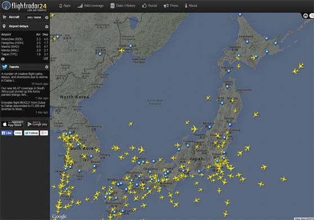The height and width of the screenshot is (220, 314).
Task: Click the Shenzhen (SZX) delay row
Action: pyautogui.click(x=25, y=39)
